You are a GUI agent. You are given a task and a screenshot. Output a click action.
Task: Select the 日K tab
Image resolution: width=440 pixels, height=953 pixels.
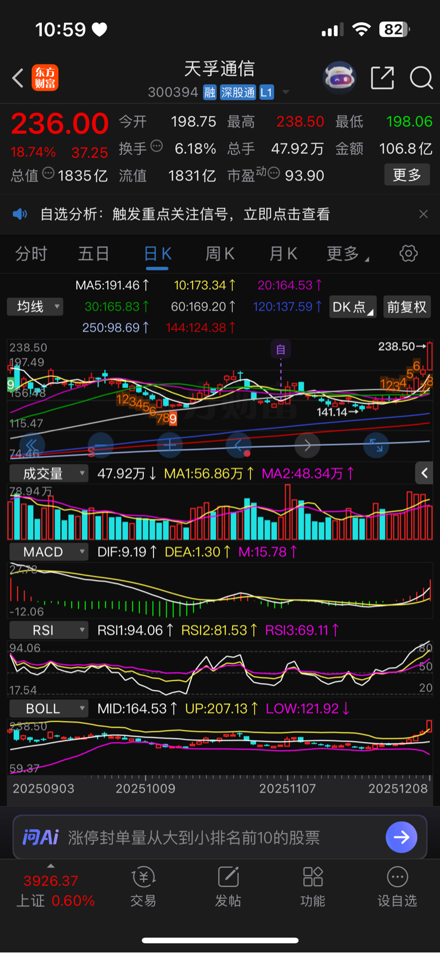click(x=158, y=253)
